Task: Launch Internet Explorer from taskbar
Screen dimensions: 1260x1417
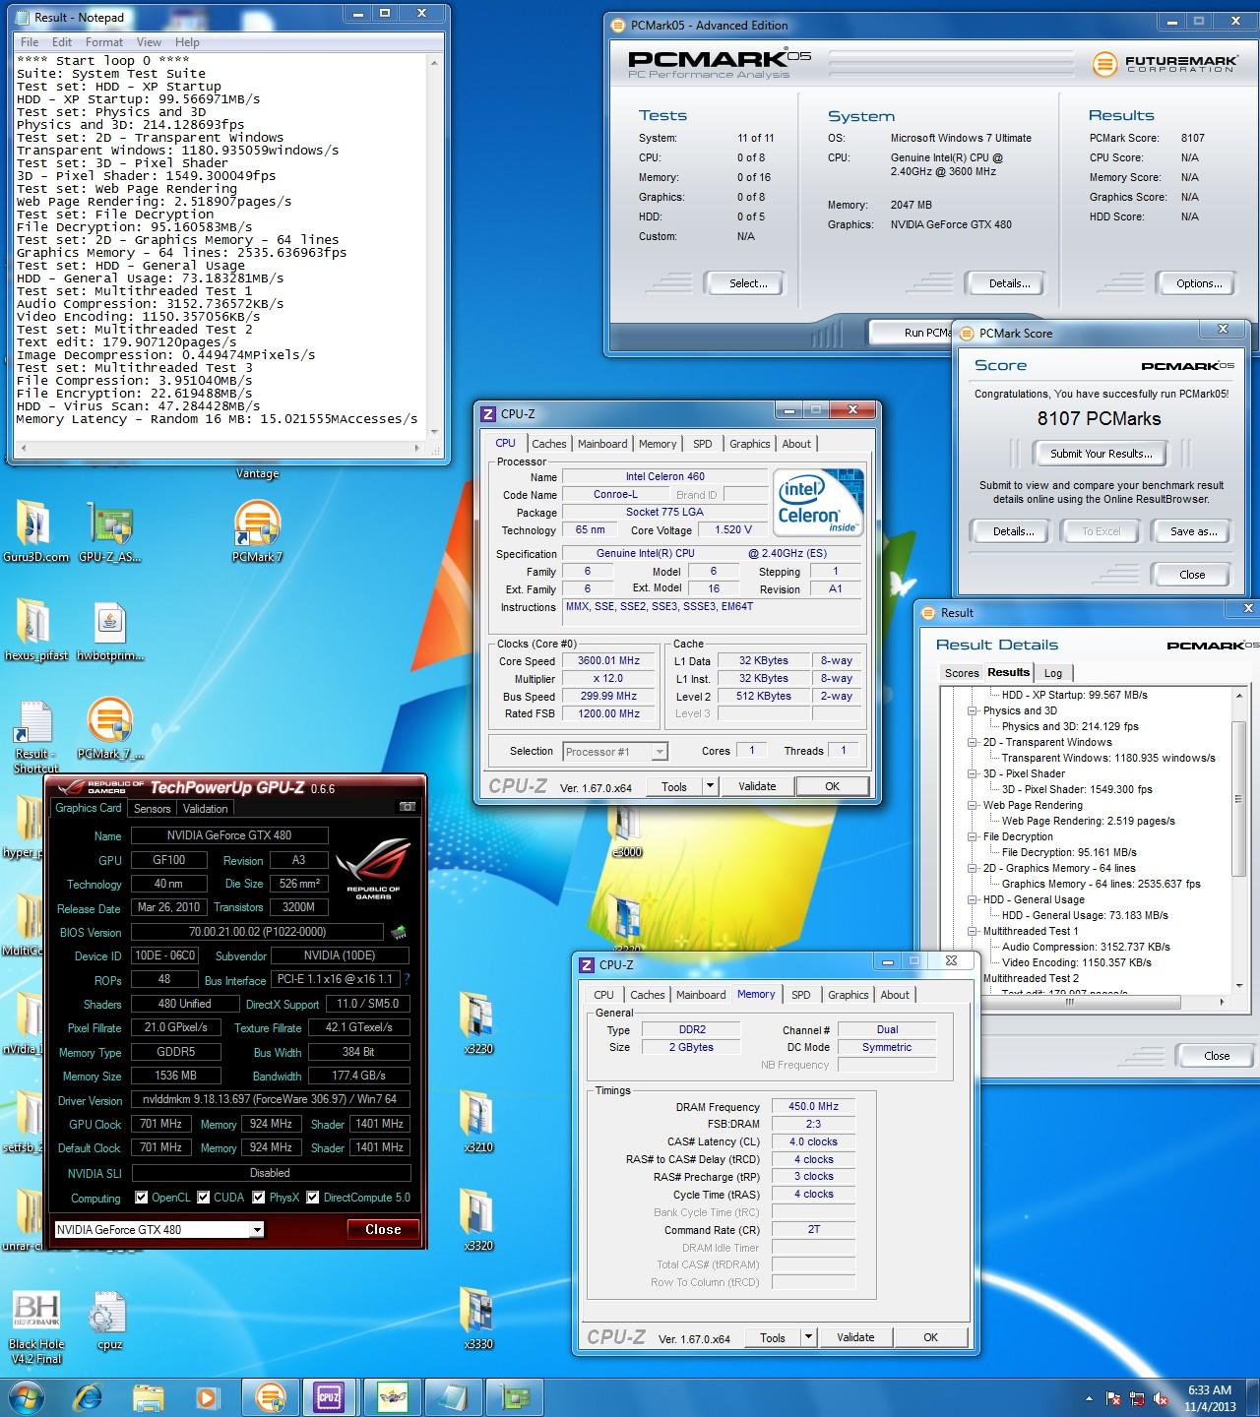Action: pyautogui.click(x=90, y=1397)
